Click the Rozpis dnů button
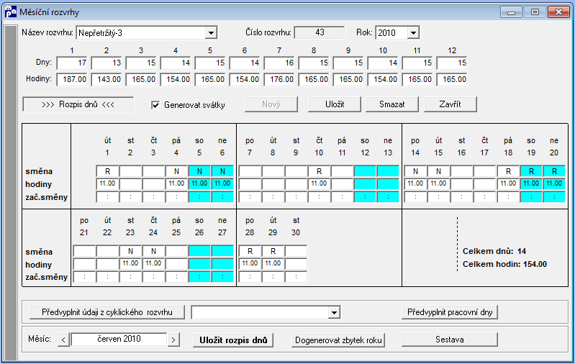Screen dimensions: 575x364 (78, 104)
